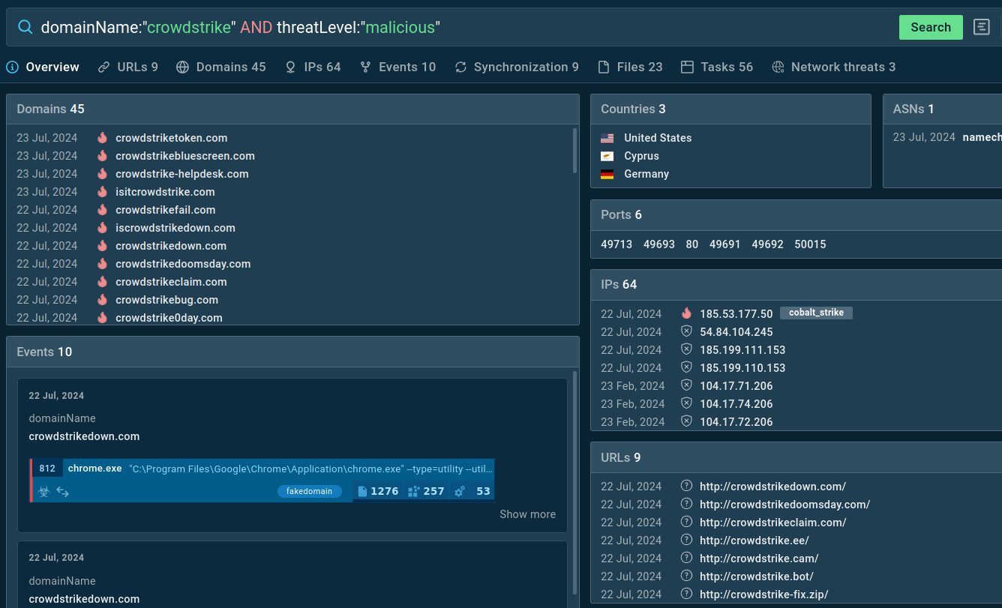
Task: Click the United States flag icon
Action: (607, 138)
